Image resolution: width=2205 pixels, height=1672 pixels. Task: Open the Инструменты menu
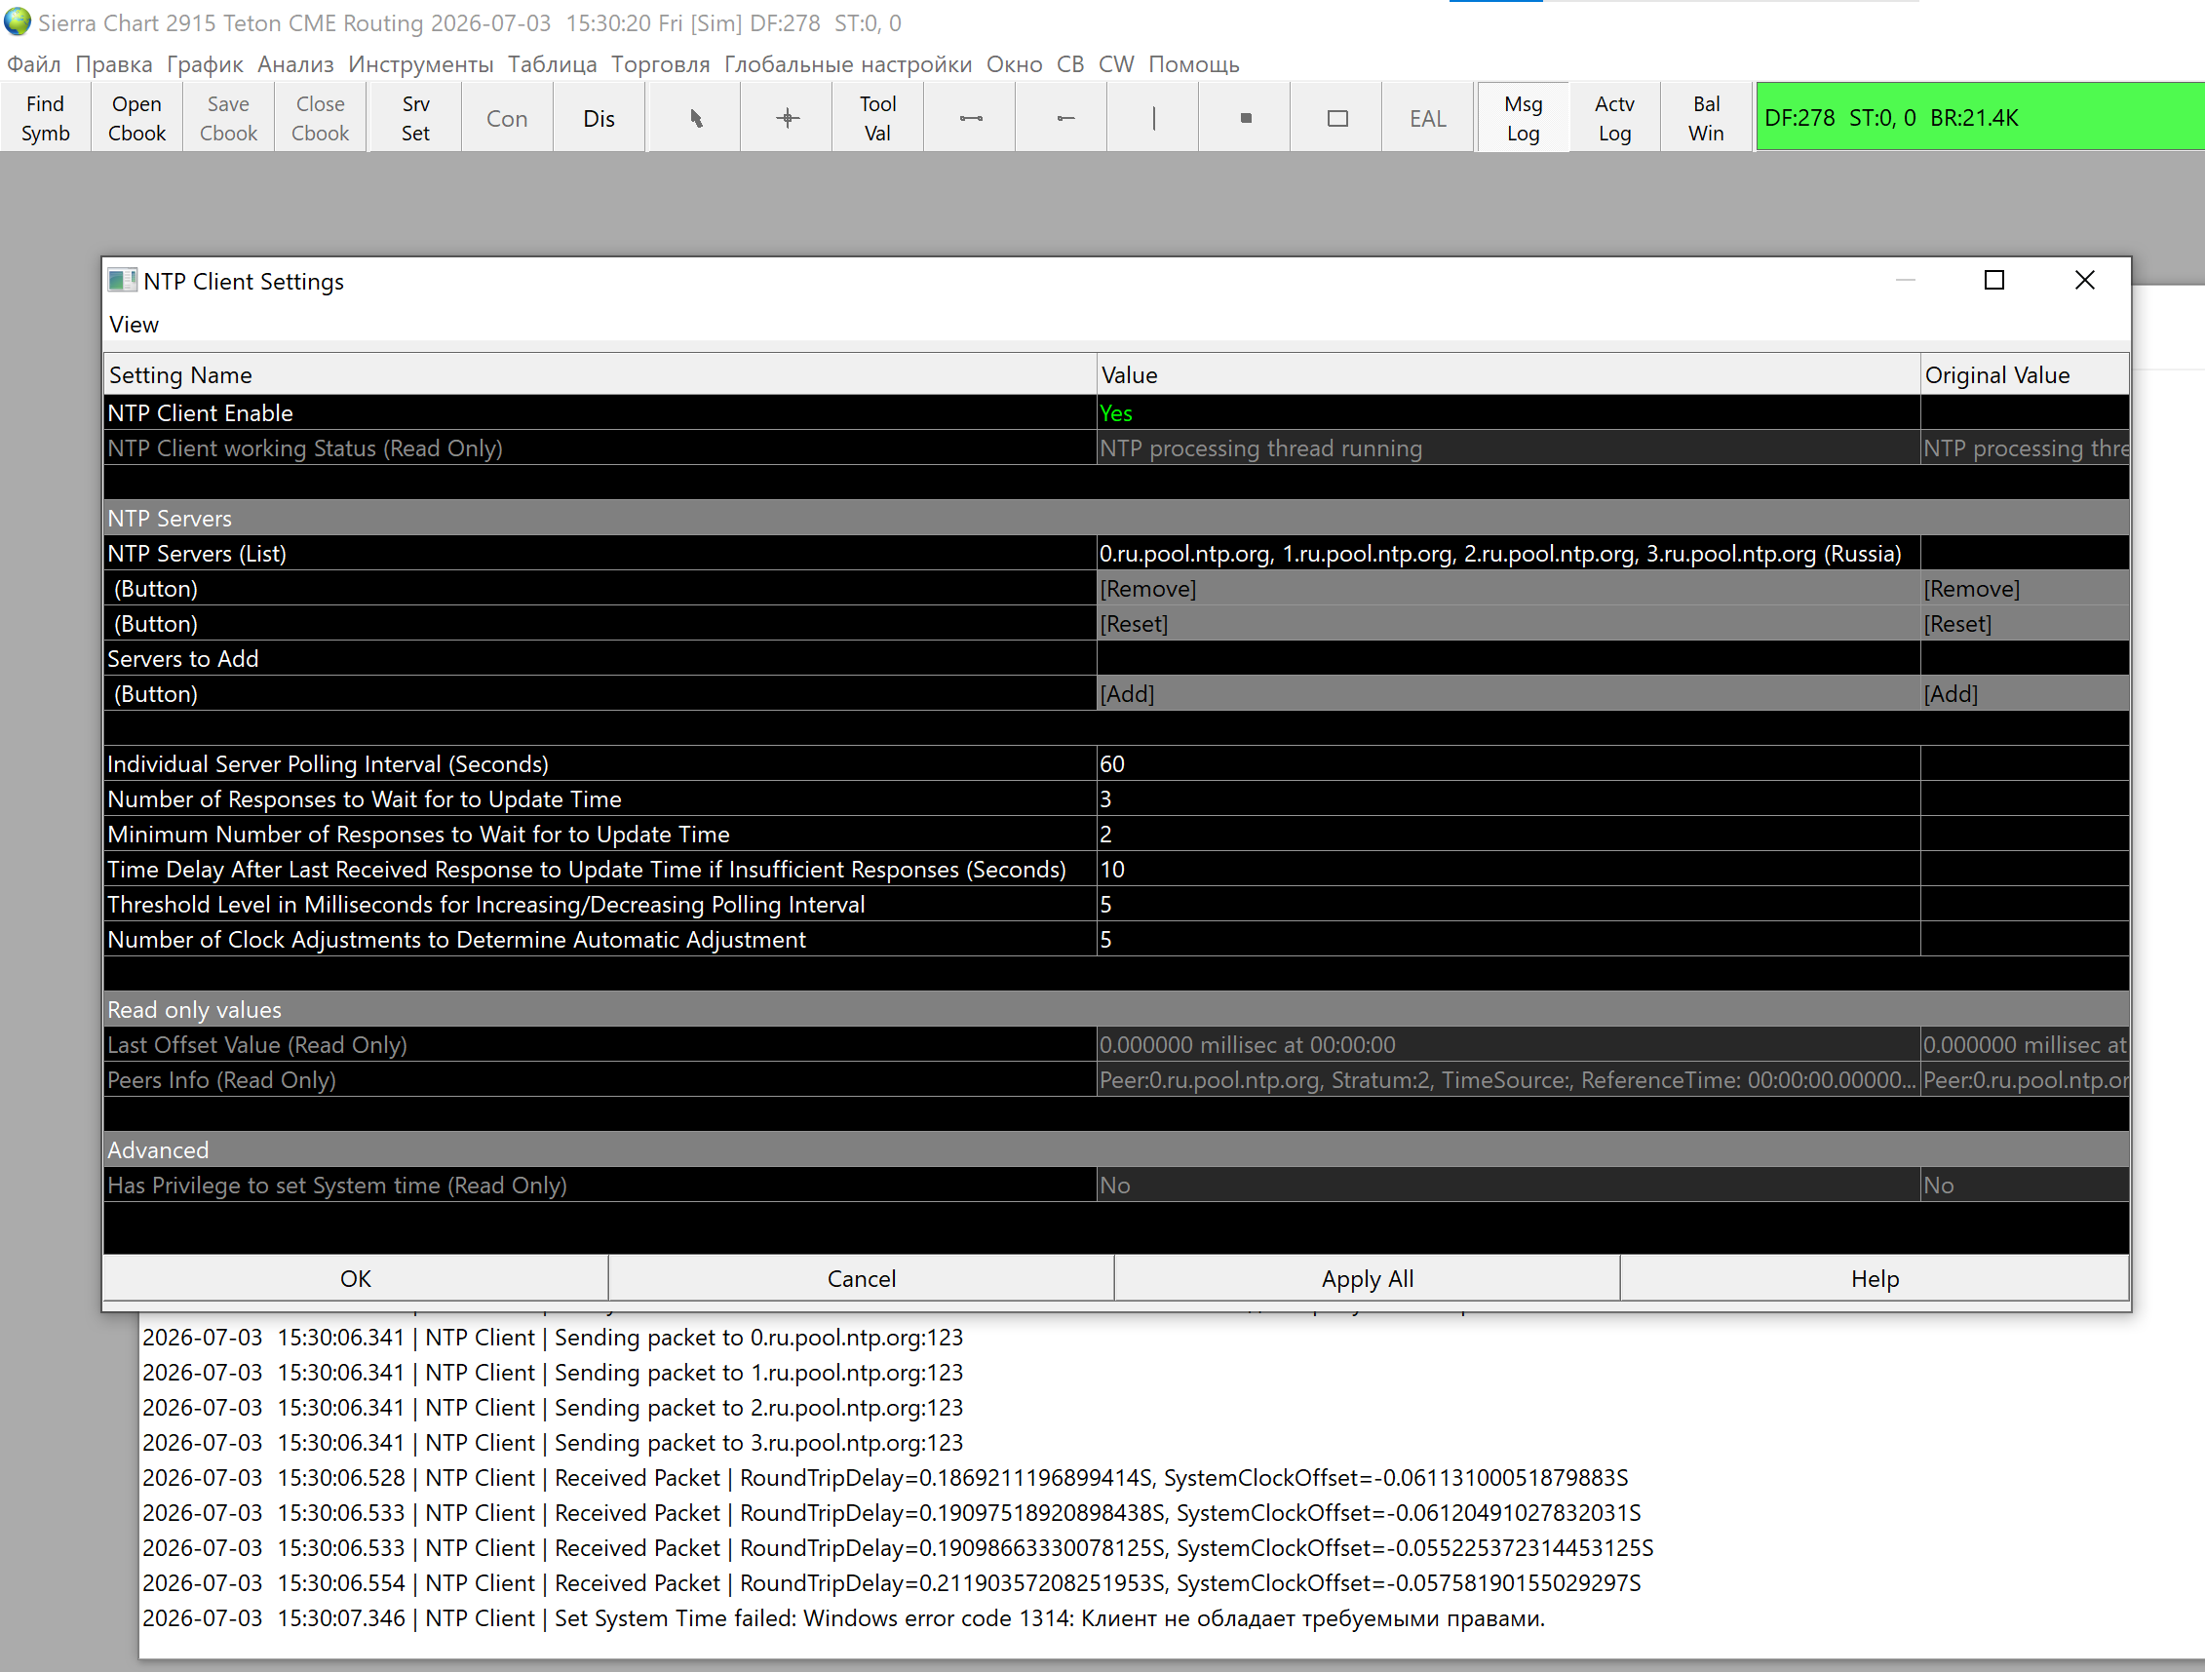421,63
